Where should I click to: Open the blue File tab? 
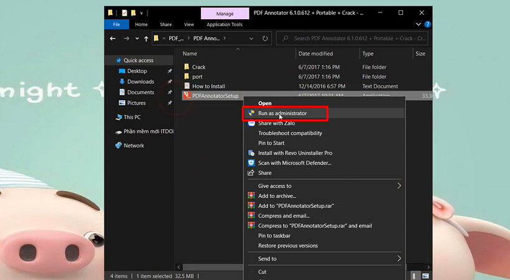(x=116, y=24)
